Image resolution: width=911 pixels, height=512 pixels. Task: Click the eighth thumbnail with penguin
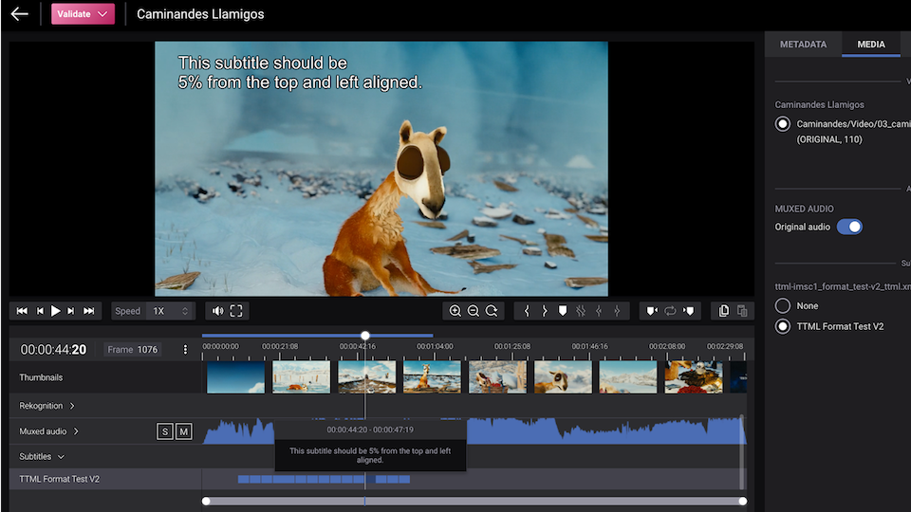694,377
